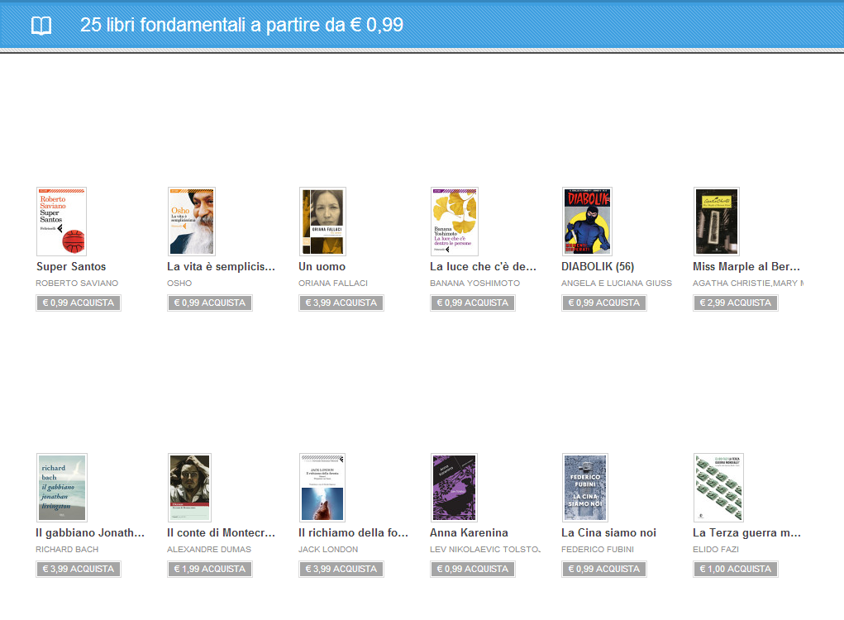Select author RICHARD BACH
Screen dimensions: 844x620
(x=67, y=550)
